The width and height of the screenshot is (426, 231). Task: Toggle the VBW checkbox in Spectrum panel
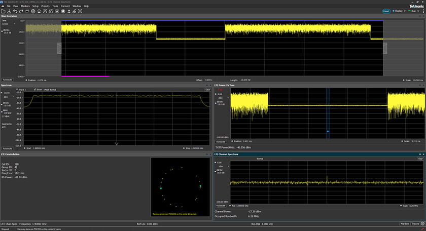click(x=4, y=115)
